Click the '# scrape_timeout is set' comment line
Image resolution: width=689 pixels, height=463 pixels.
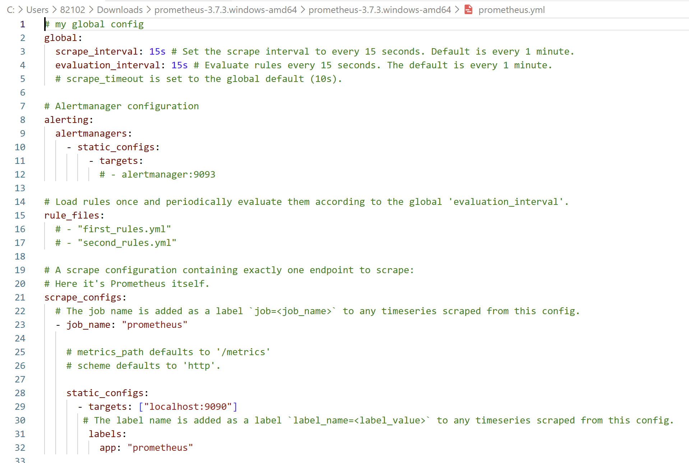click(199, 79)
